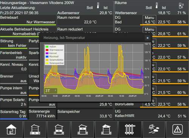
Task: Open the warning triangle alerts page
Action: 178,129
